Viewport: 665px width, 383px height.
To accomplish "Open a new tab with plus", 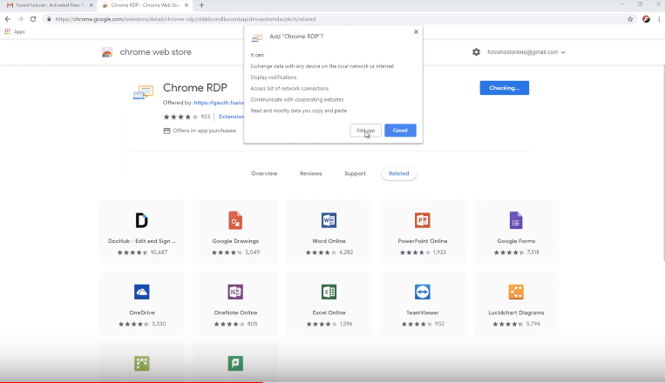I will tap(201, 5).
